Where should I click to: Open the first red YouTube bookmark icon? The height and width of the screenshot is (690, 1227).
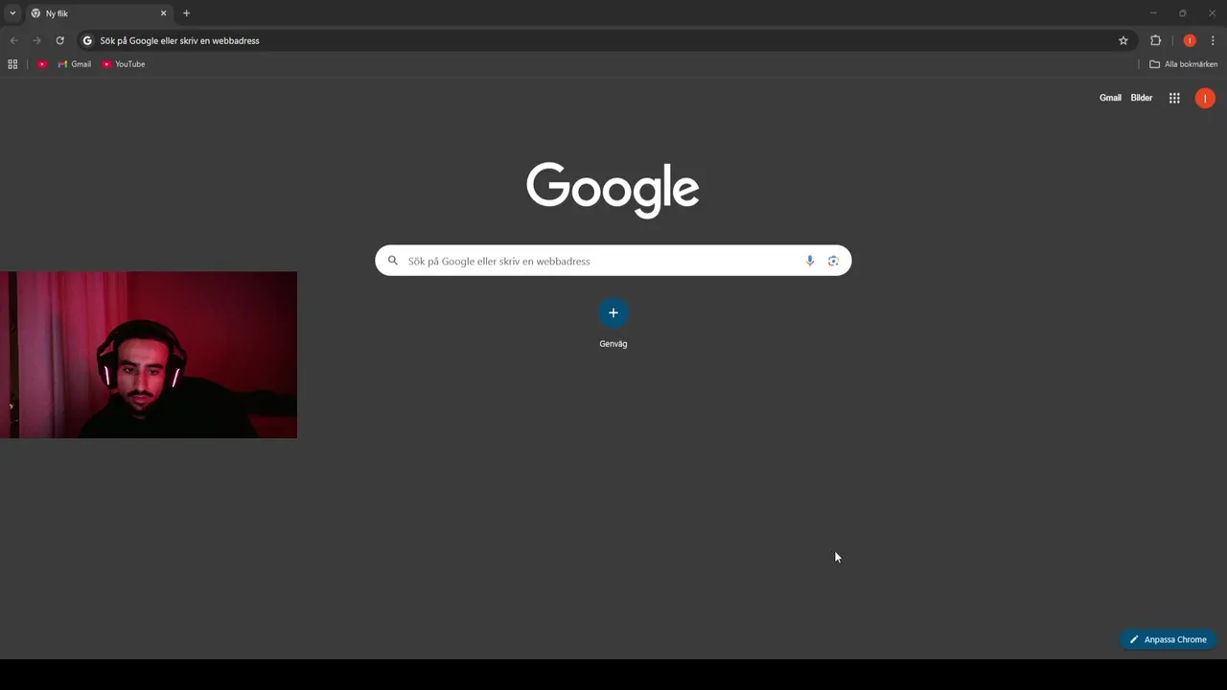(42, 64)
